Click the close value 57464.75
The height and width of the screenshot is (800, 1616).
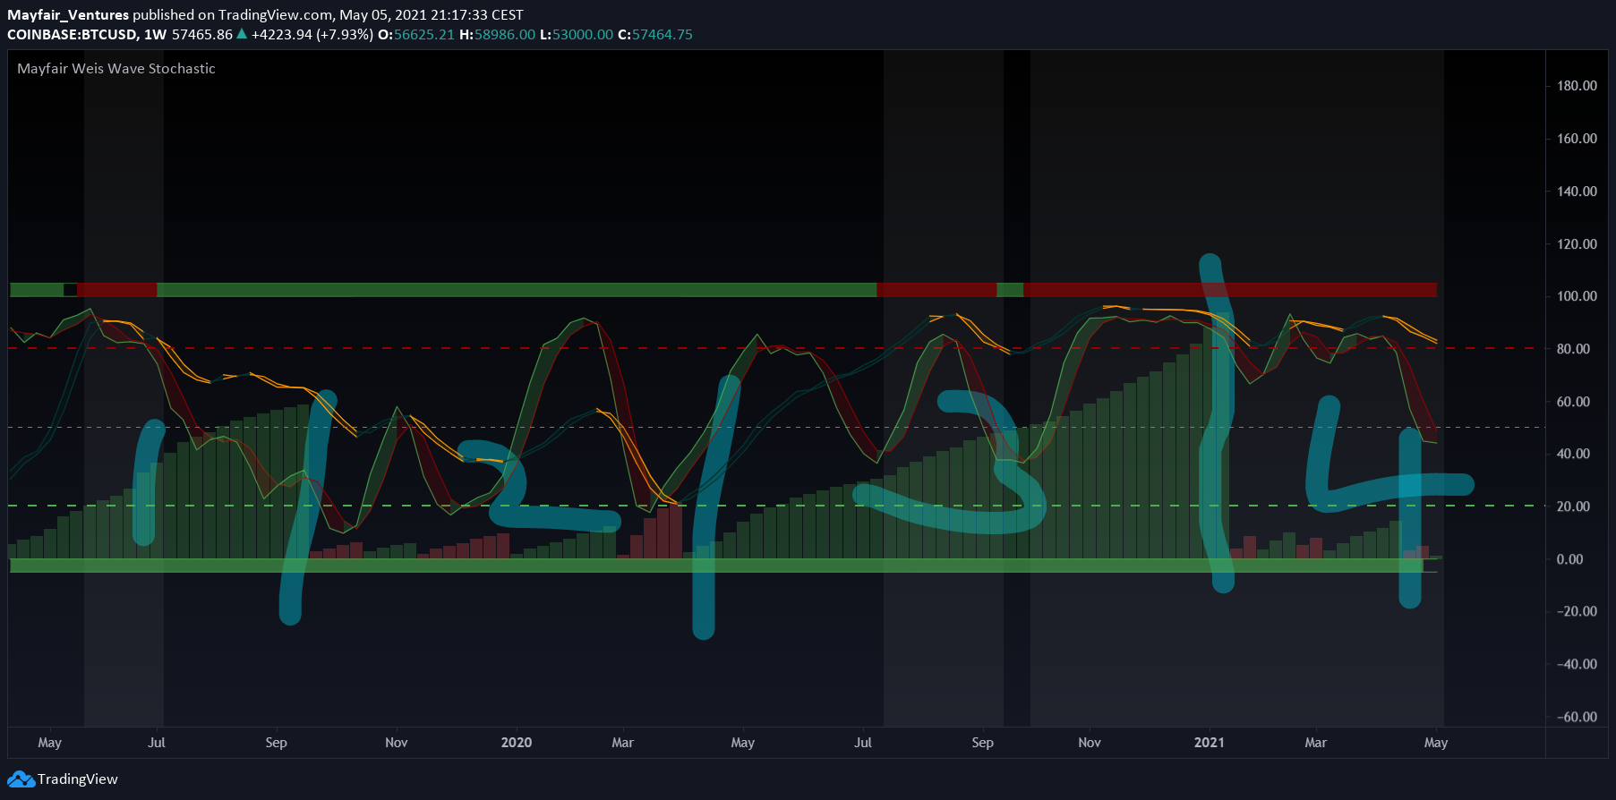(663, 35)
